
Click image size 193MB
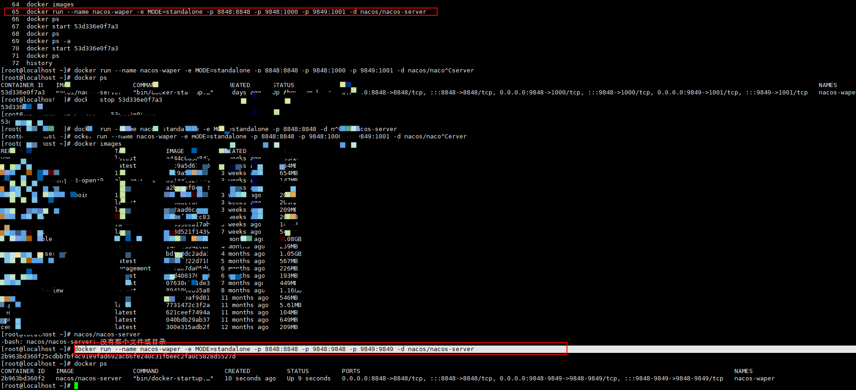click(x=288, y=275)
